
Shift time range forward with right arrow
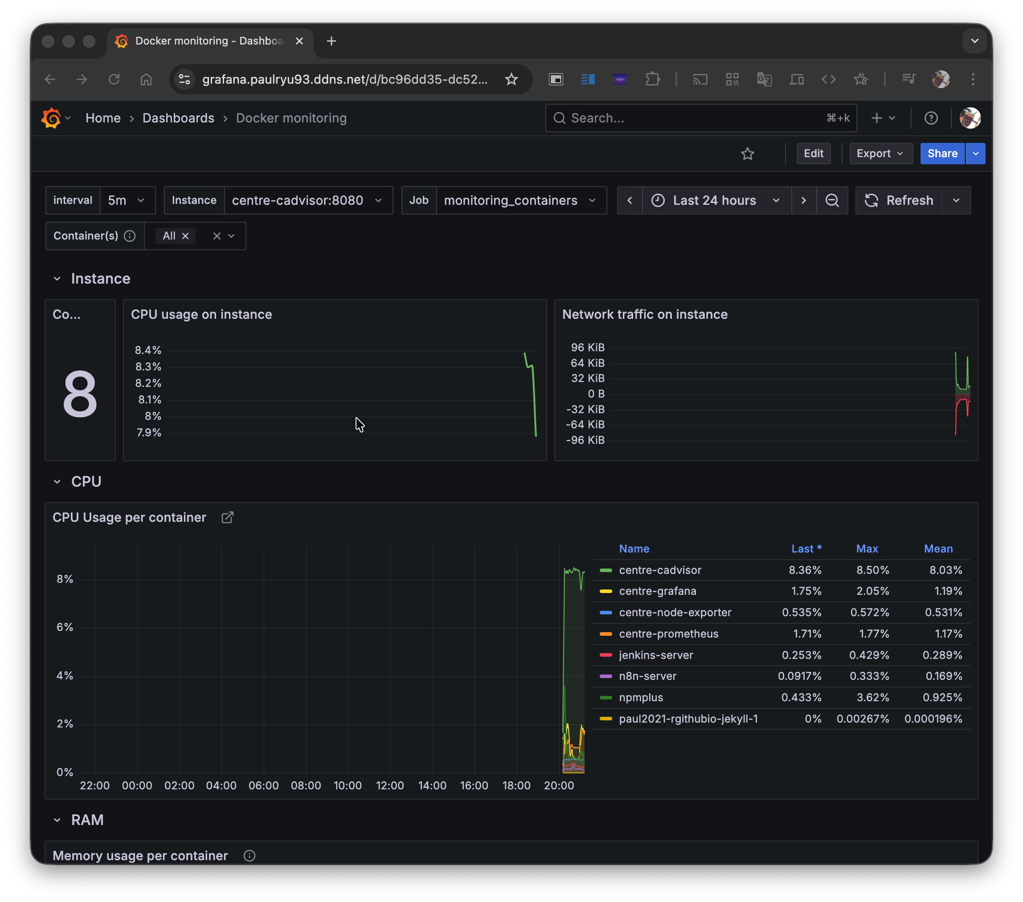coord(803,200)
